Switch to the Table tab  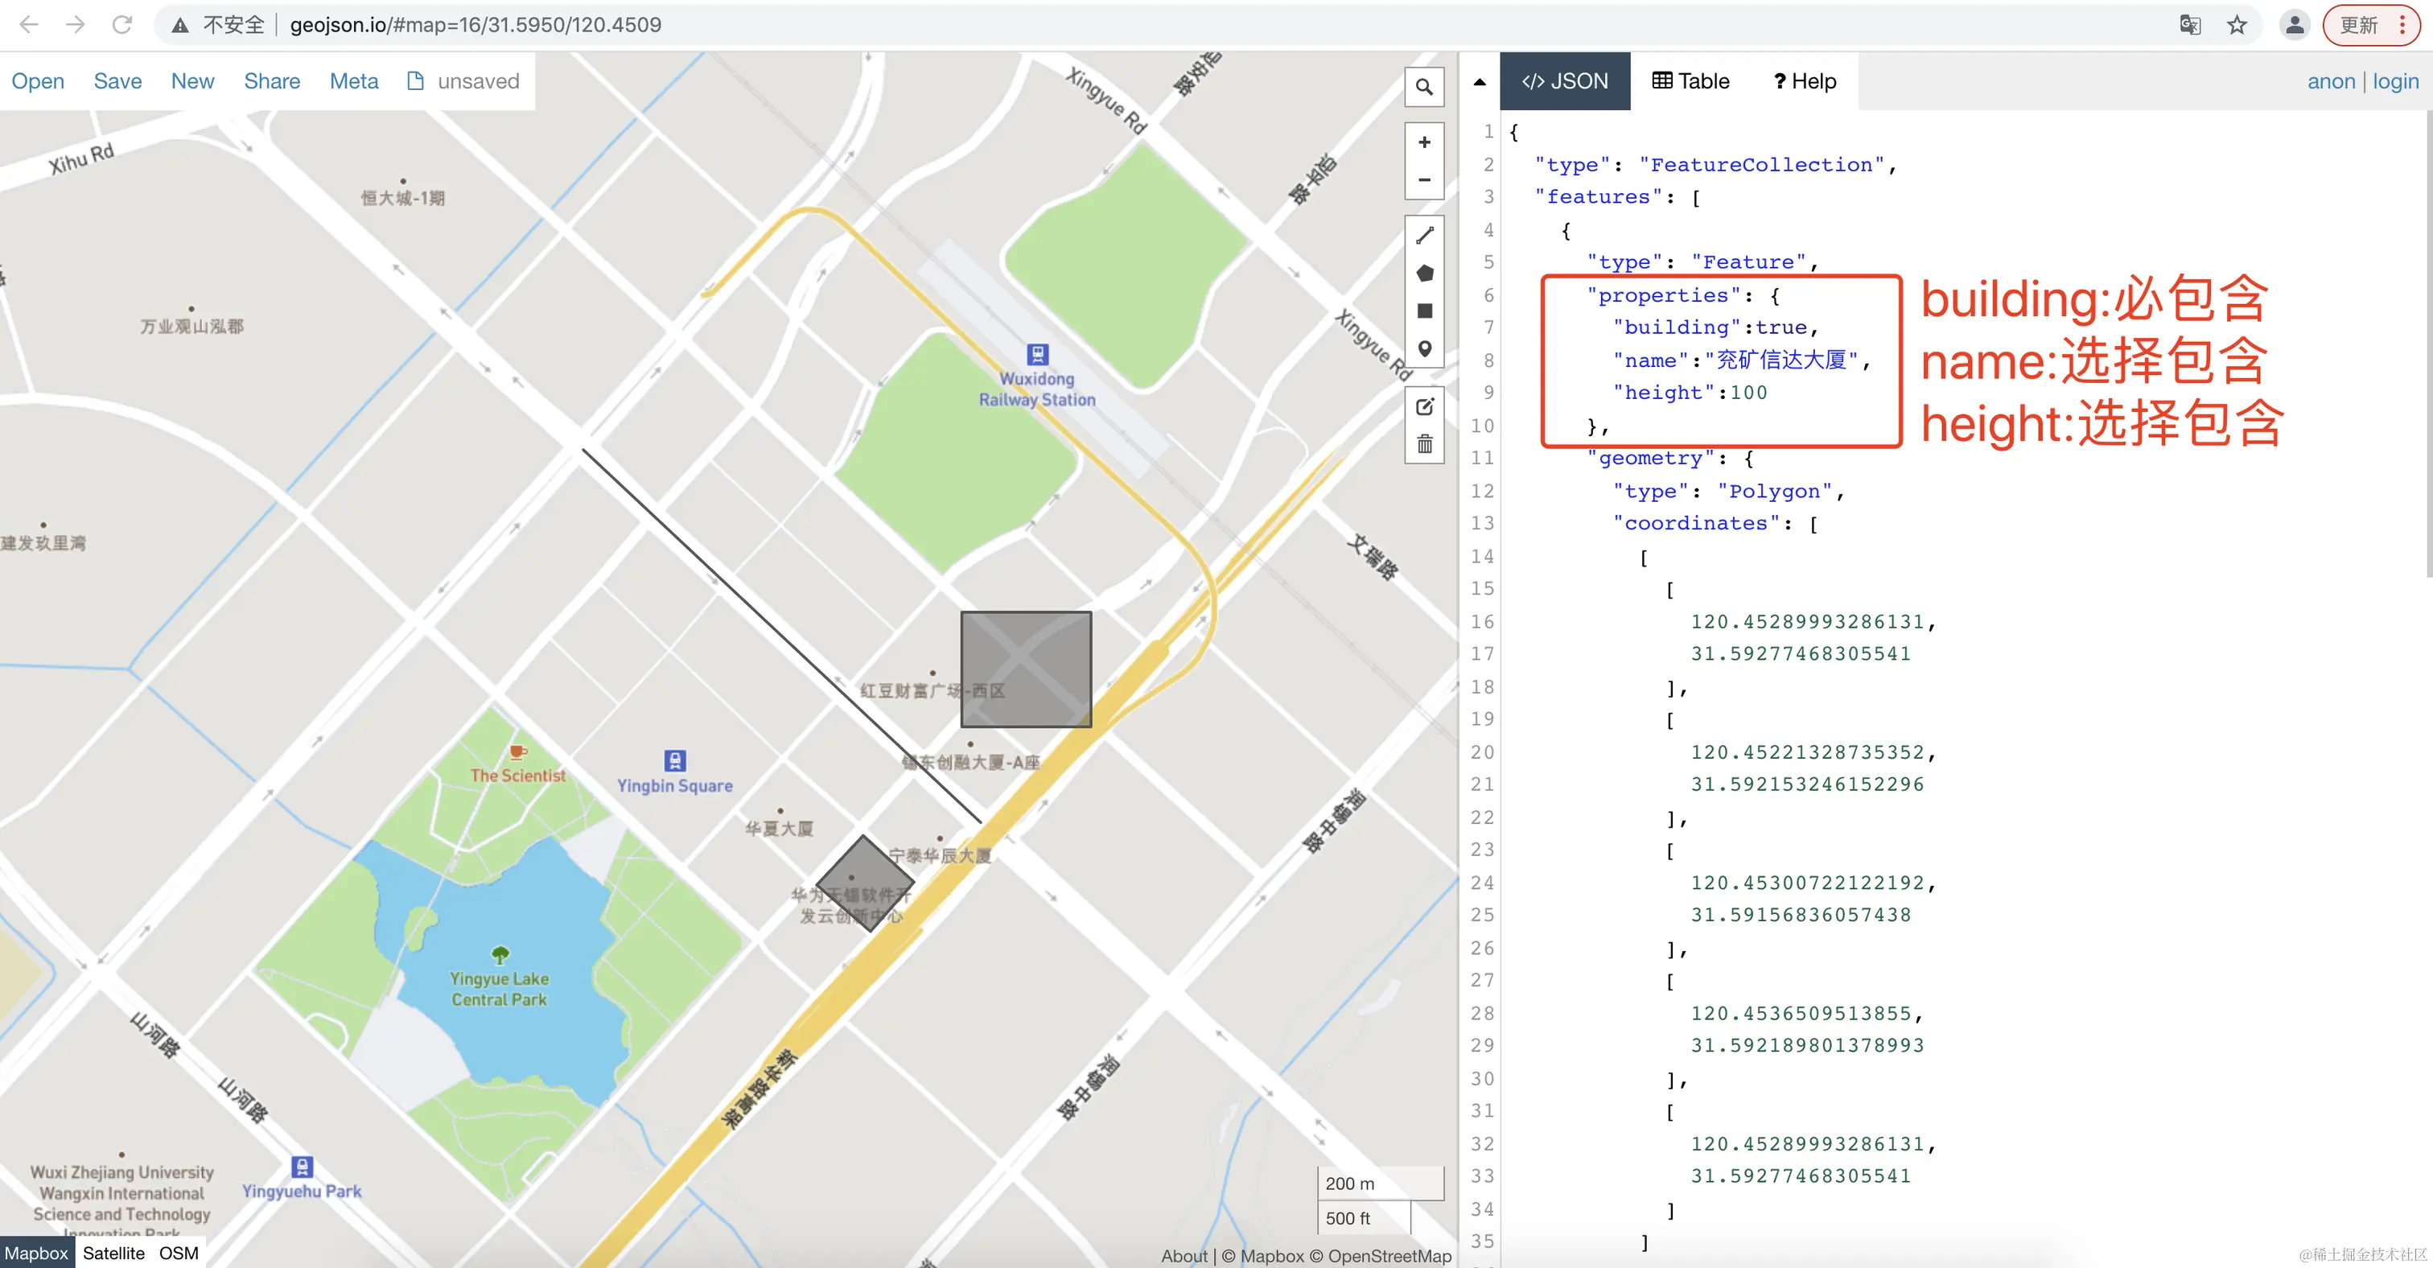coord(1690,81)
